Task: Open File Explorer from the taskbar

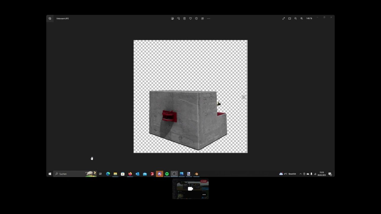Action: [115, 174]
